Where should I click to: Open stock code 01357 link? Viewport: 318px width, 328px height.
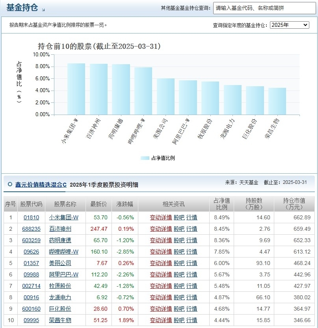(x=32, y=263)
